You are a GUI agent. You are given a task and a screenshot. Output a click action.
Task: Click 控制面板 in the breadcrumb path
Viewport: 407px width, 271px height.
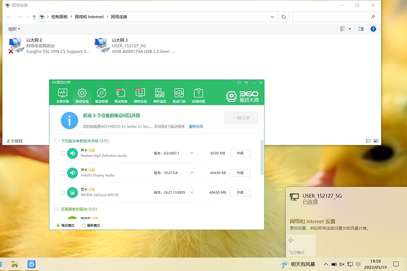pyautogui.click(x=60, y=17)
